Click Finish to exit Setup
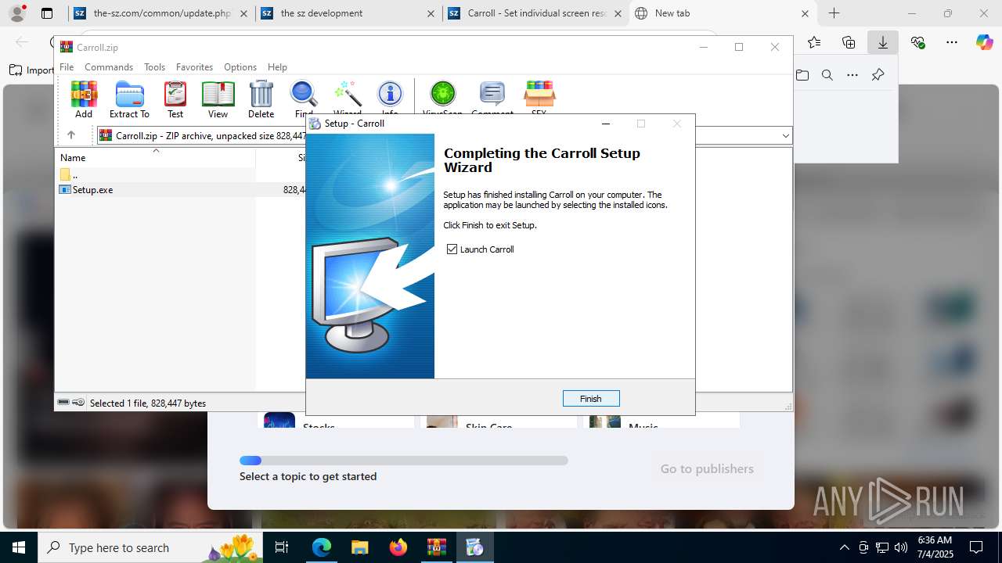The height and width of the screenshot is (563, 1002). click(x=591, y=399)
